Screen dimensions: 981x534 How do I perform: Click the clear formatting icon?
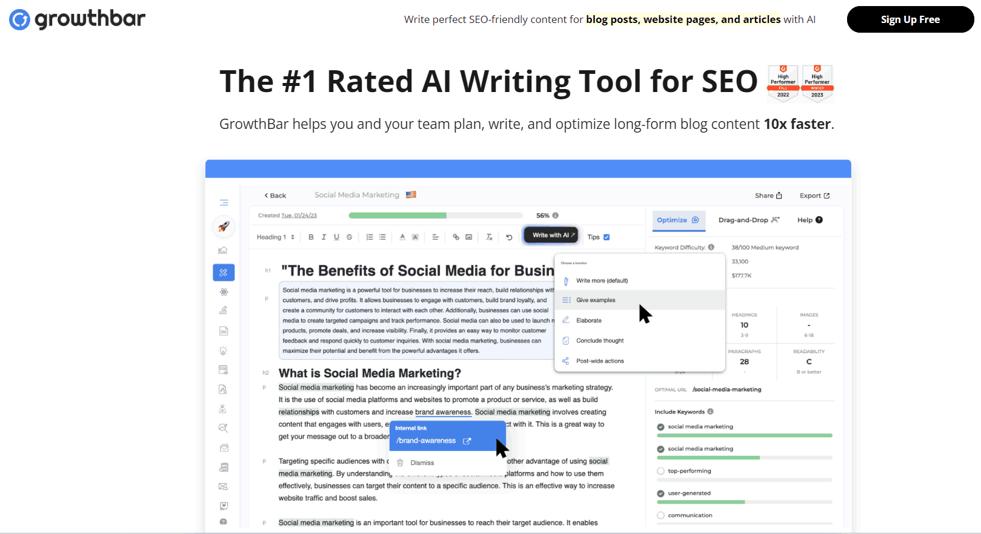click(489, 237)
